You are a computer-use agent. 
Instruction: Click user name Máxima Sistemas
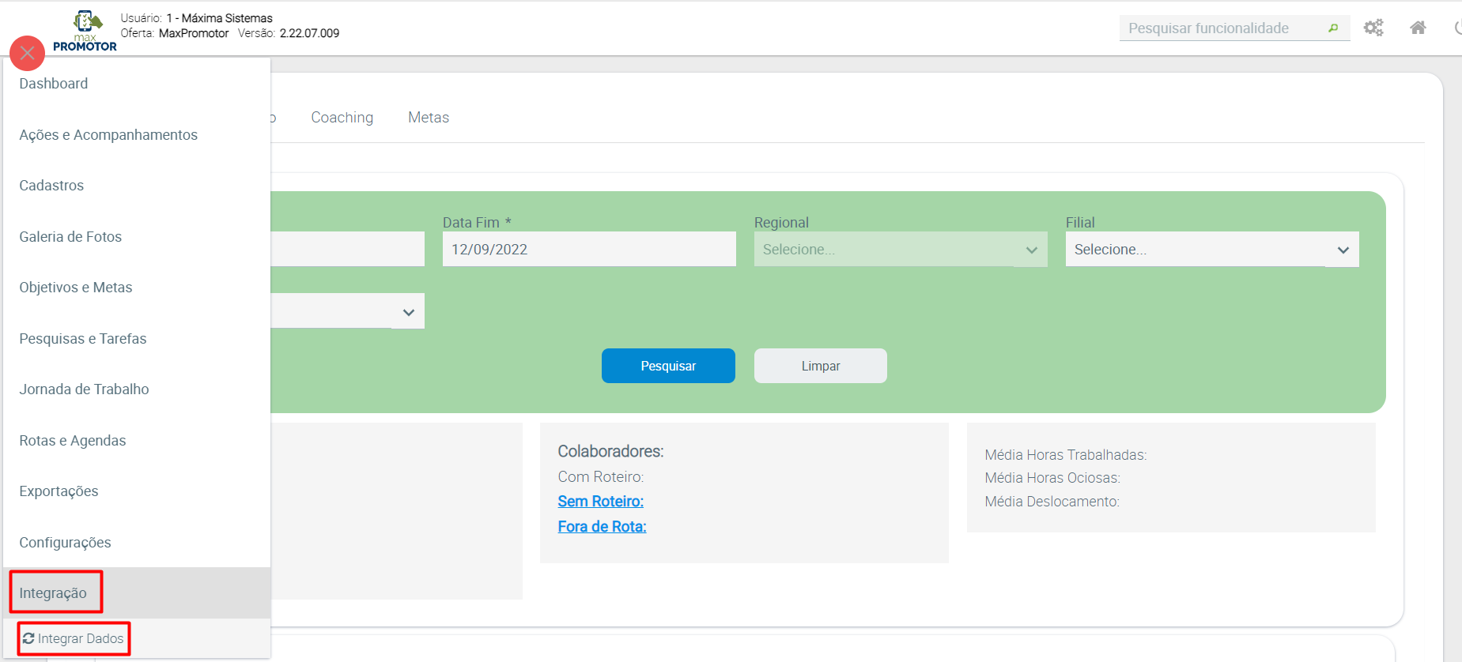(227, 18)
